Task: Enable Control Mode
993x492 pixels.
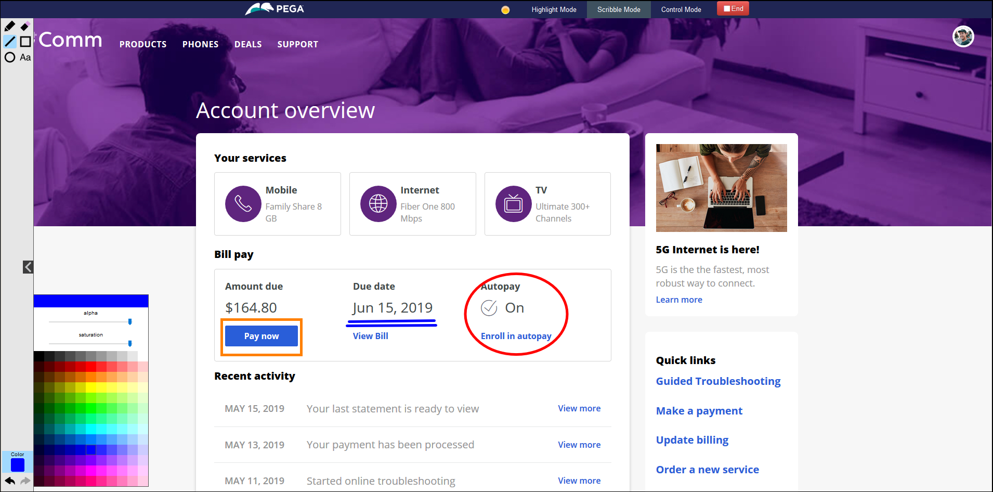Action: point(681,9)
